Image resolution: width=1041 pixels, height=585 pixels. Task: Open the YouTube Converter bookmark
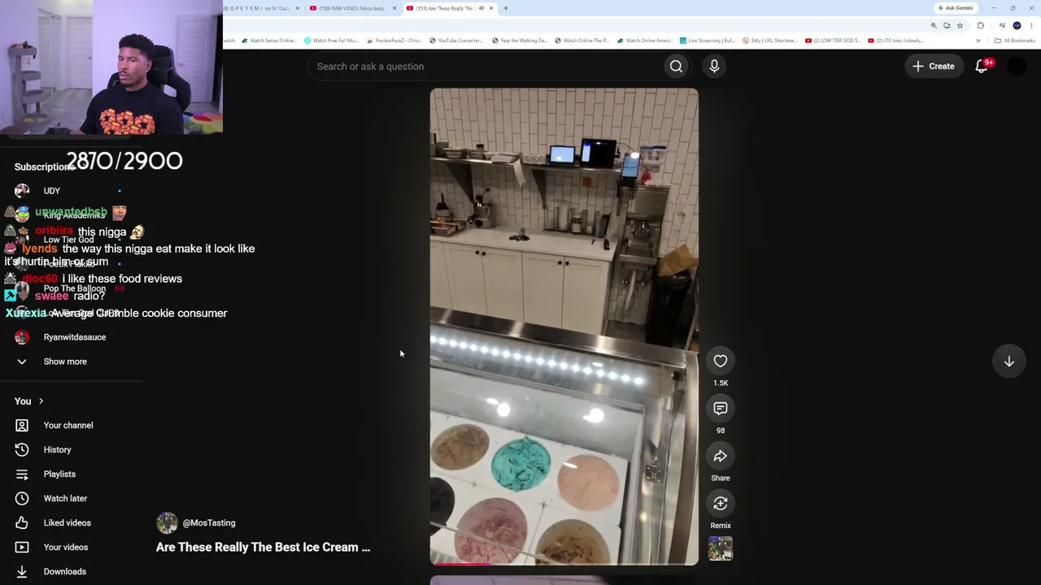point(456,41)
